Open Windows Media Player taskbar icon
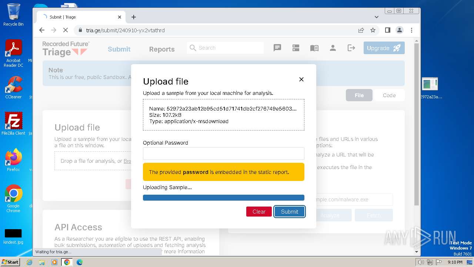This screenshot has height=267, width=474. tap(54, 262)
